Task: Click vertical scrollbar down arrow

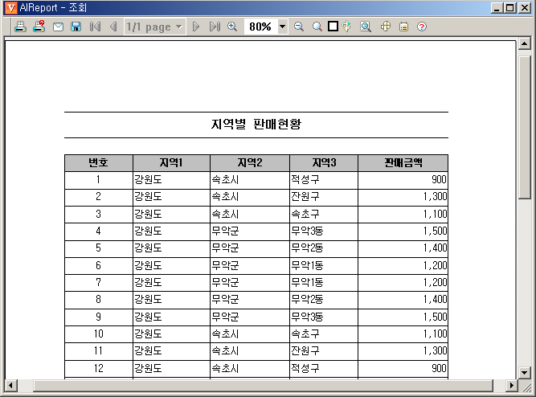Action: (525, 372)
